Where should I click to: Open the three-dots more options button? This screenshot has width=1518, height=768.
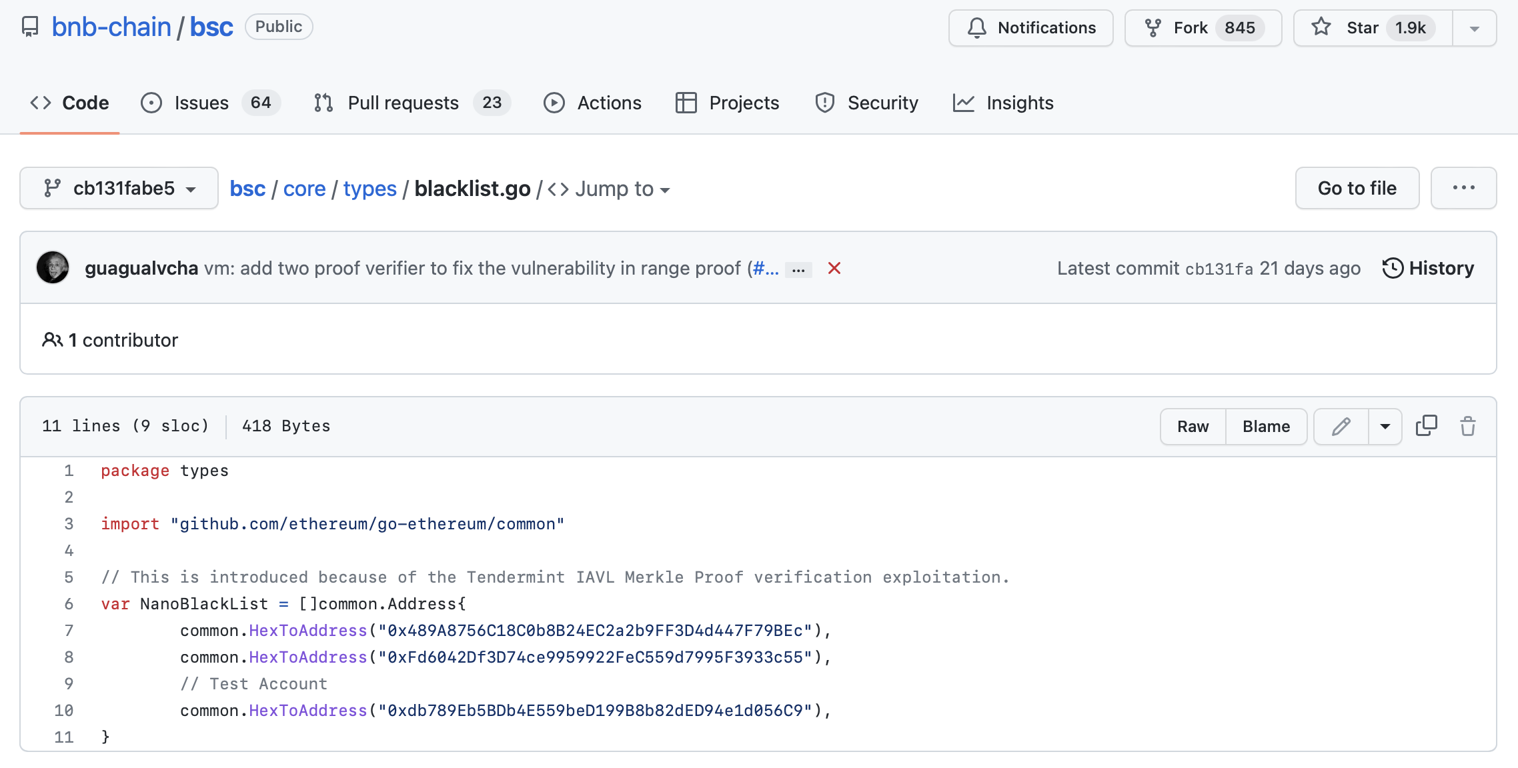[1463, 188]
